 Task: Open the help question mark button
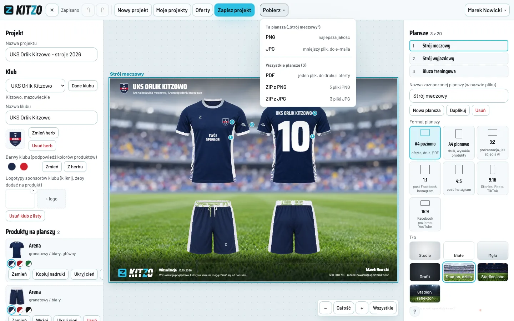[x=414, y=311]
